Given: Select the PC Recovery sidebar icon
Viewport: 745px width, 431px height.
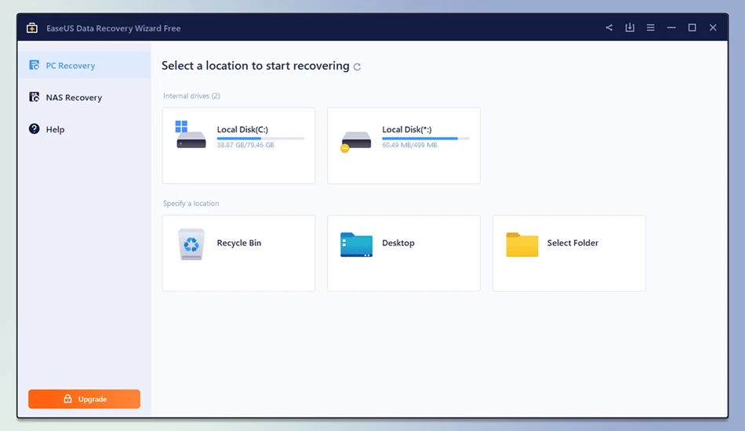Looking at the screenshot, I should click(35, 65).
